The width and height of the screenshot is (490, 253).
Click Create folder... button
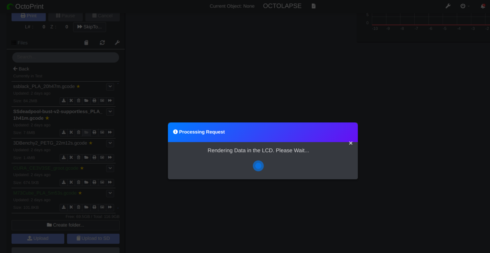point(65,225)
